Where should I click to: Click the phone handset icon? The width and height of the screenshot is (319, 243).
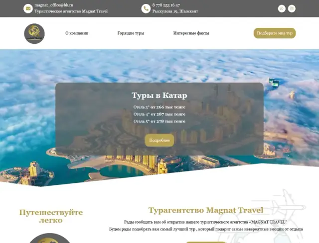[146, 8]
